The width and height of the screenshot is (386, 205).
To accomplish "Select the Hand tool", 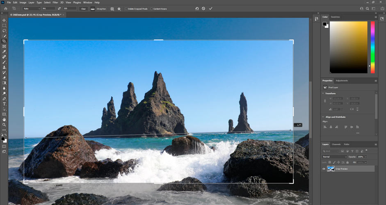I will pos(4,120).
